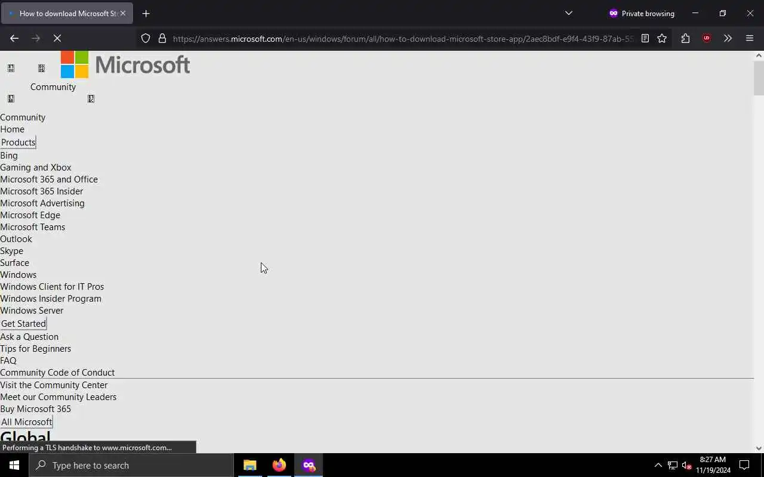Screen dimensions: 764x477
Task: Open the tracking protection shield icon
Action: [x=146, y=38]
